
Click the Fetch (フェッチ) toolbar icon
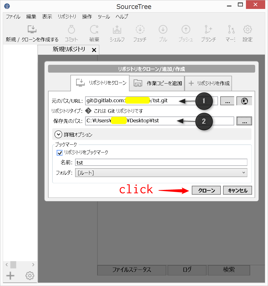(140, 29)
